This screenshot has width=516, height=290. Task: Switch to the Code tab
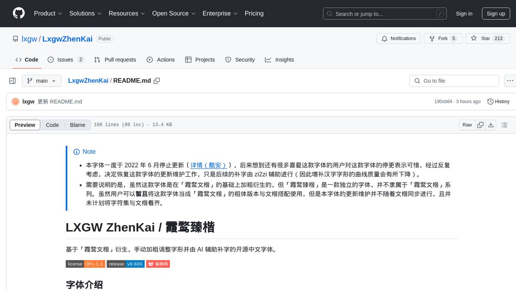pos(27,60)
